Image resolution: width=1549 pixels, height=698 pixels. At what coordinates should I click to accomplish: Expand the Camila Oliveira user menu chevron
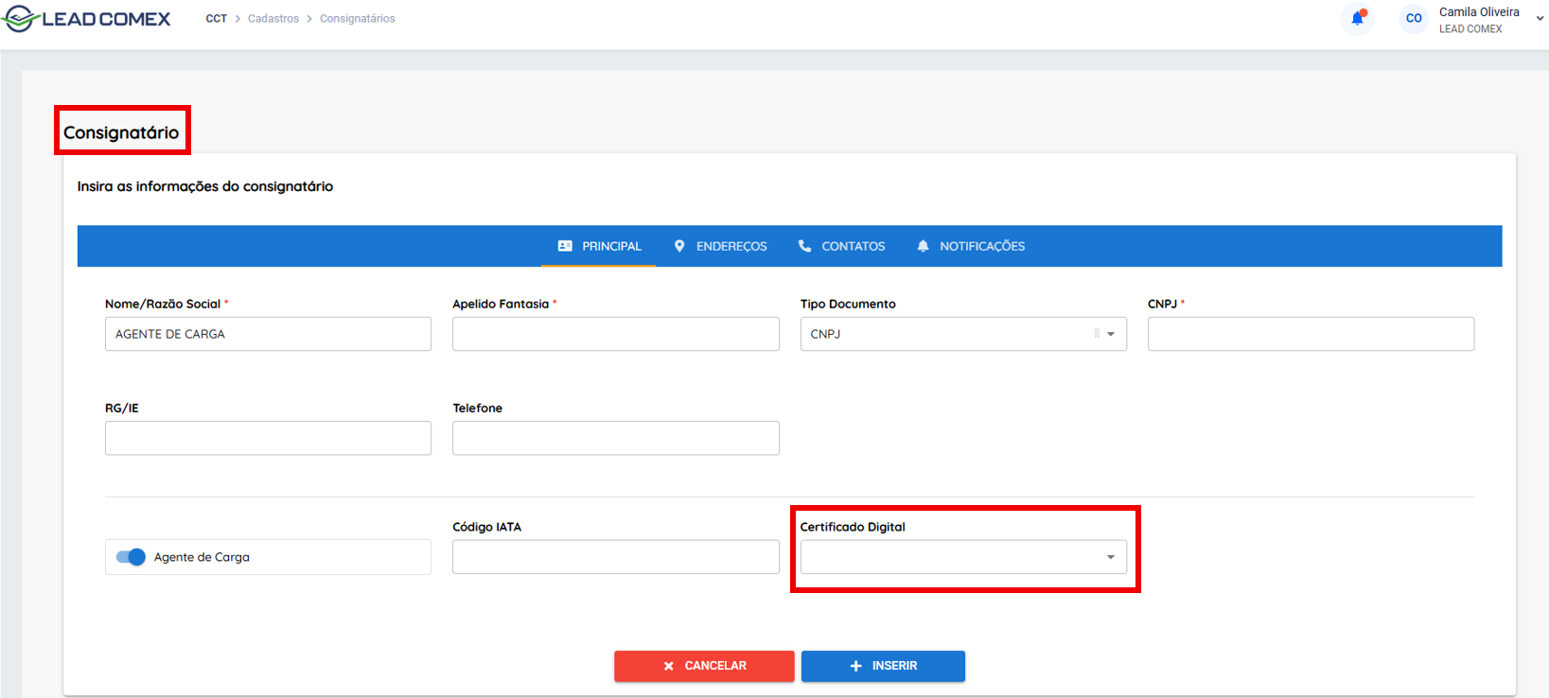click(1540, 19)
